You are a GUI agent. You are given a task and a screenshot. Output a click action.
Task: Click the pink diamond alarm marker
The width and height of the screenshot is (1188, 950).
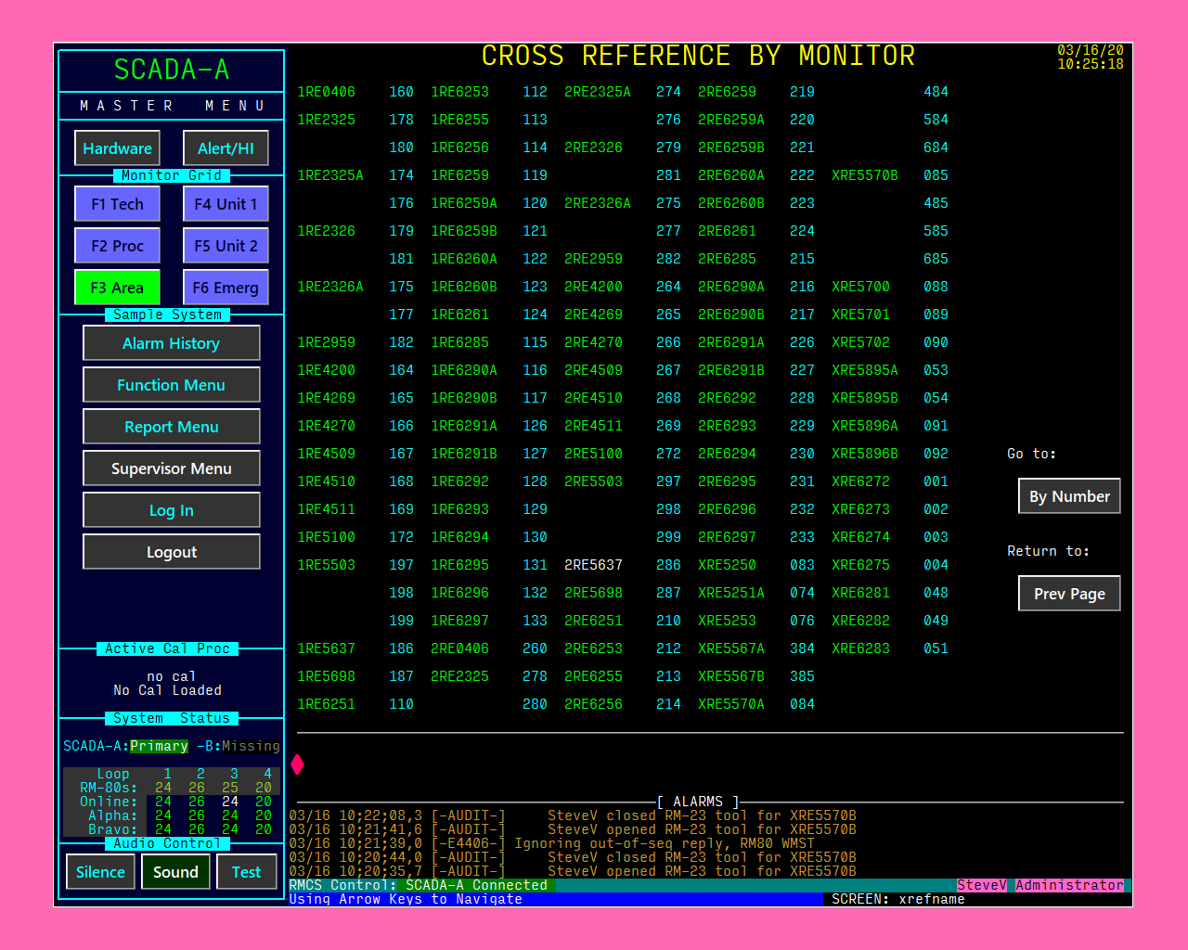(297, 764)
